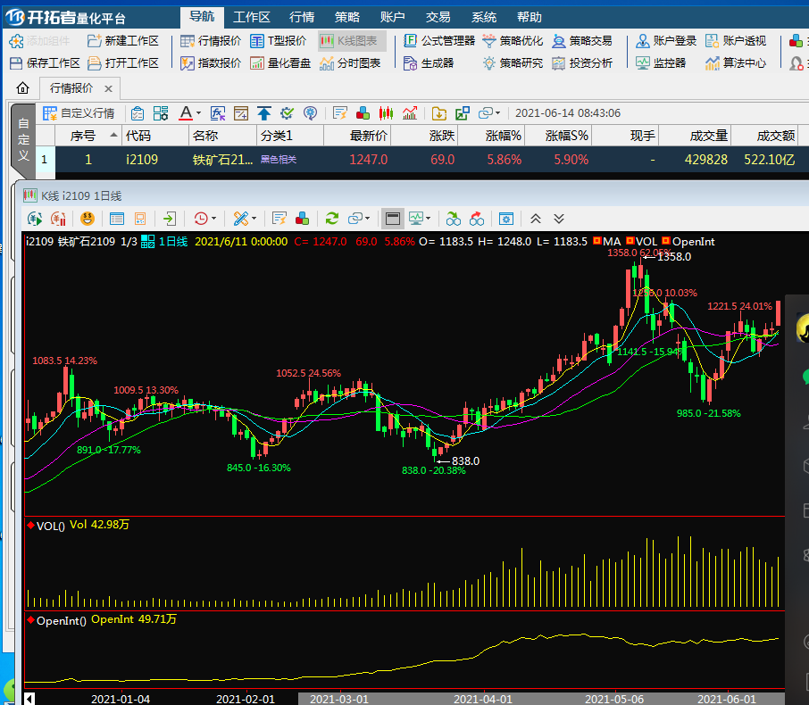Image resolution: width=809 pixels, height=705 pixels.
Task: Toggle the VOL indicator marker
Action: click(630, 241)
